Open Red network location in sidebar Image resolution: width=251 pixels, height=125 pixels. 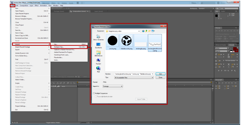point(98,69)
